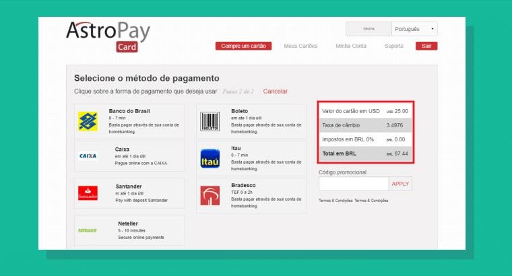This screenshot has height=276, width=512.
Task: Click the Banco do Brasil logo icon
Action: click(88, 121)
